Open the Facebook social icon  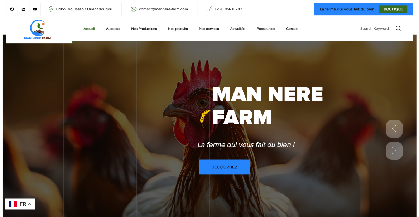tap(12, 9)
